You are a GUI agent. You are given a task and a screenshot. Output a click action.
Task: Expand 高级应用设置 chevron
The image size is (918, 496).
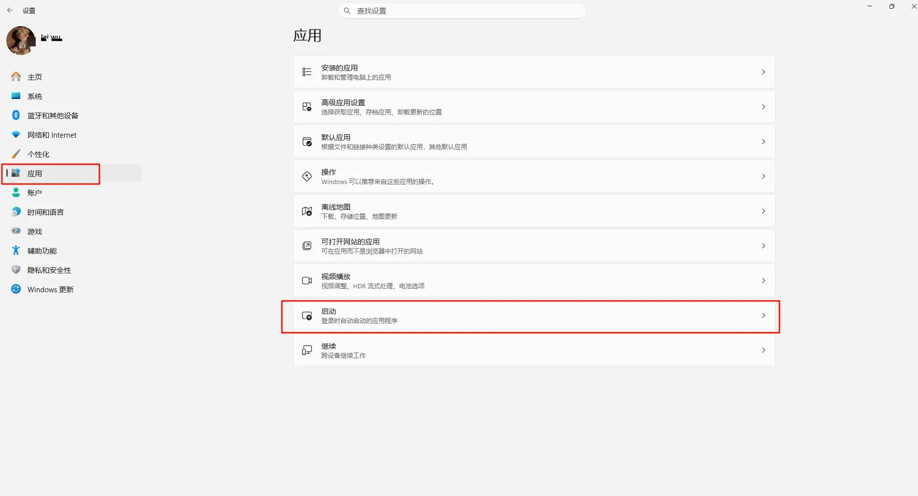pos(763,107)
